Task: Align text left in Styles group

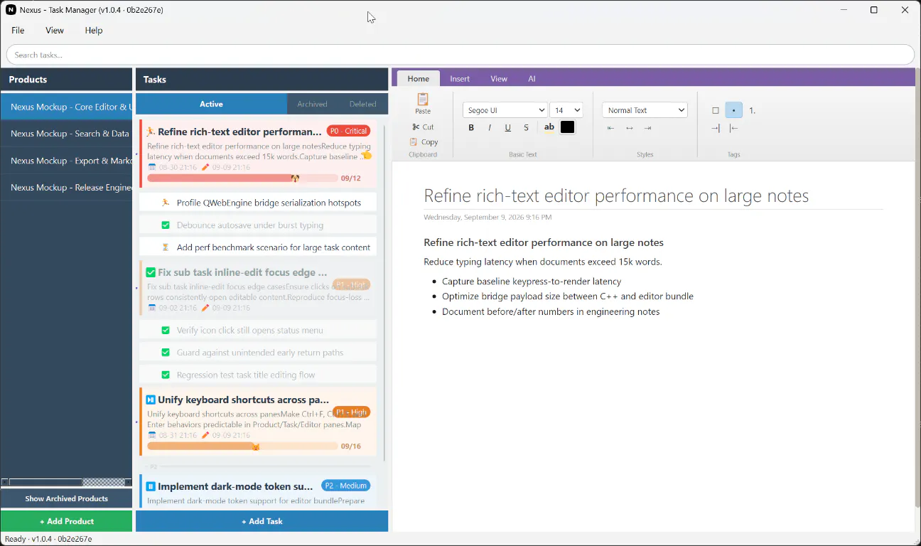Action: (610, 128)
